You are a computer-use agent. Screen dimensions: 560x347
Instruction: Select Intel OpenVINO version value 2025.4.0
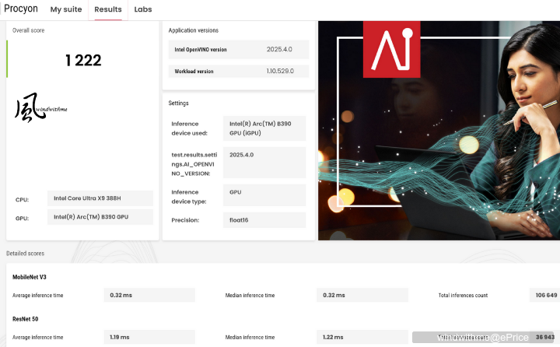coord(279,49)
